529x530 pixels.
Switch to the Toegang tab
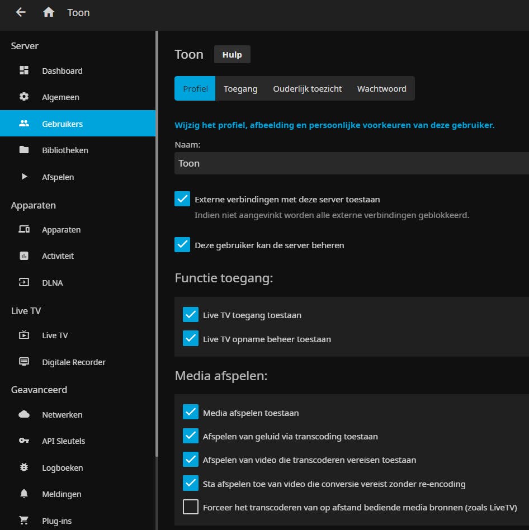240,88
